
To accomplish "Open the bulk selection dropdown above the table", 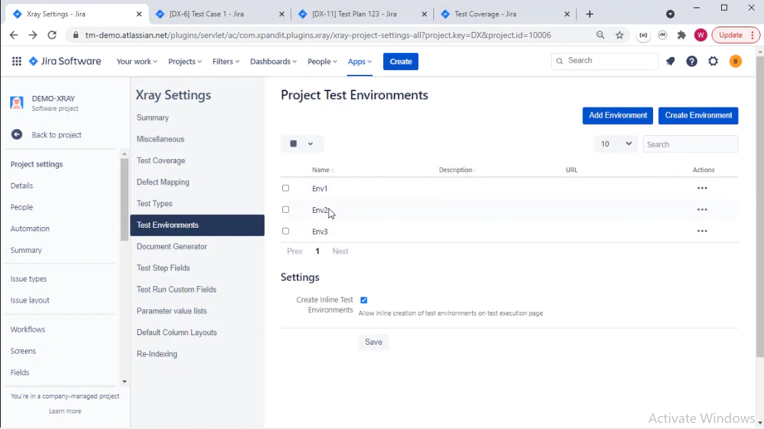I will [x=302, y=143].
